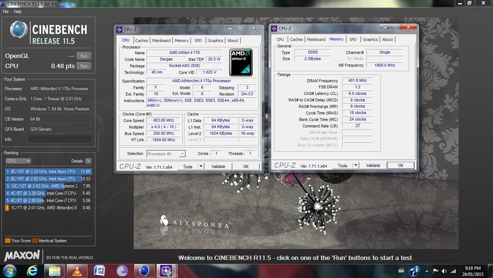The width and height of the screenshot is (493, 278).
Task: Click the help question mark tray icon
Action: 414,271
